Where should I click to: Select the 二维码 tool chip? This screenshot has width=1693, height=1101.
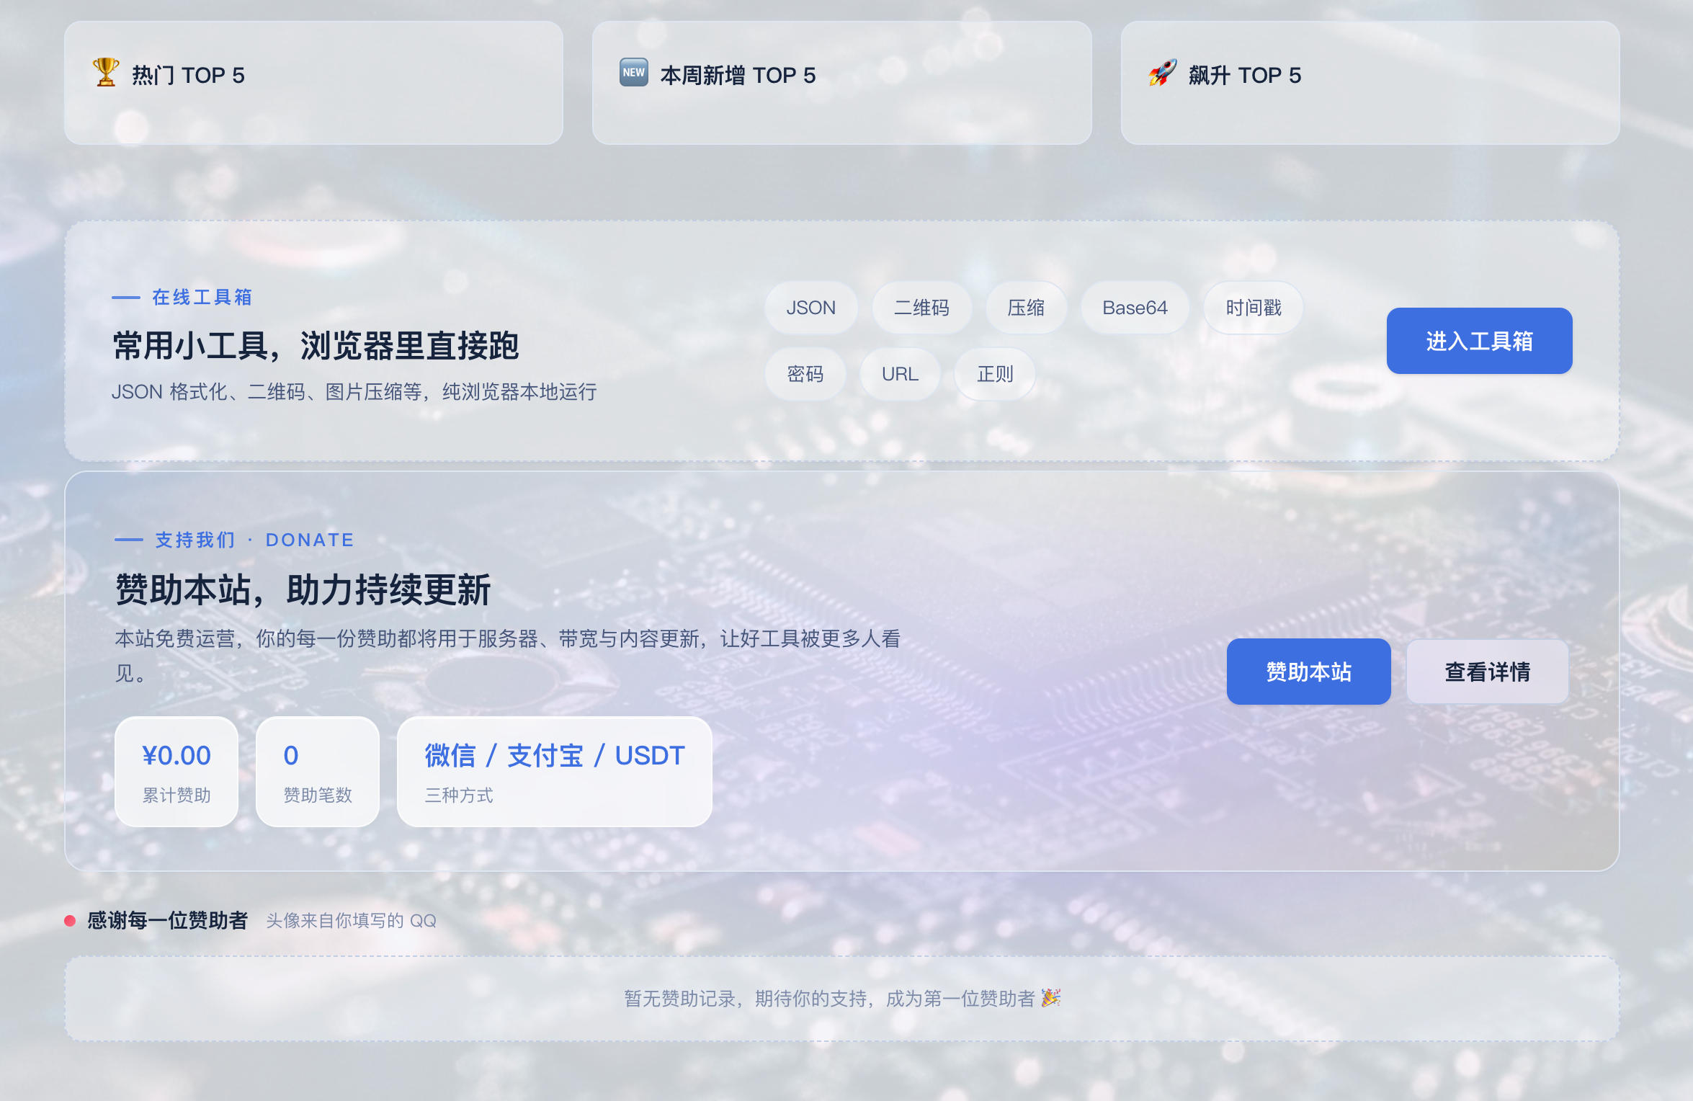tap(921, 308)
